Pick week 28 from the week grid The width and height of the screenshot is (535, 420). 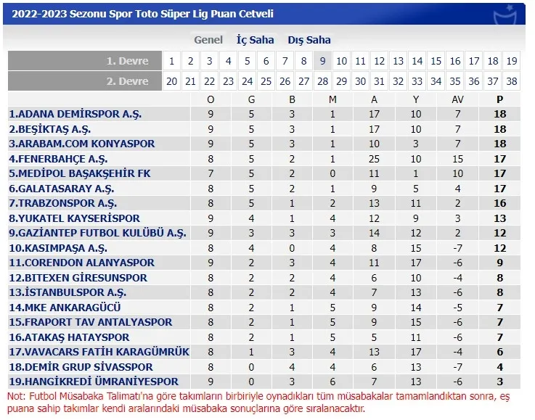(x=322, y=81)
